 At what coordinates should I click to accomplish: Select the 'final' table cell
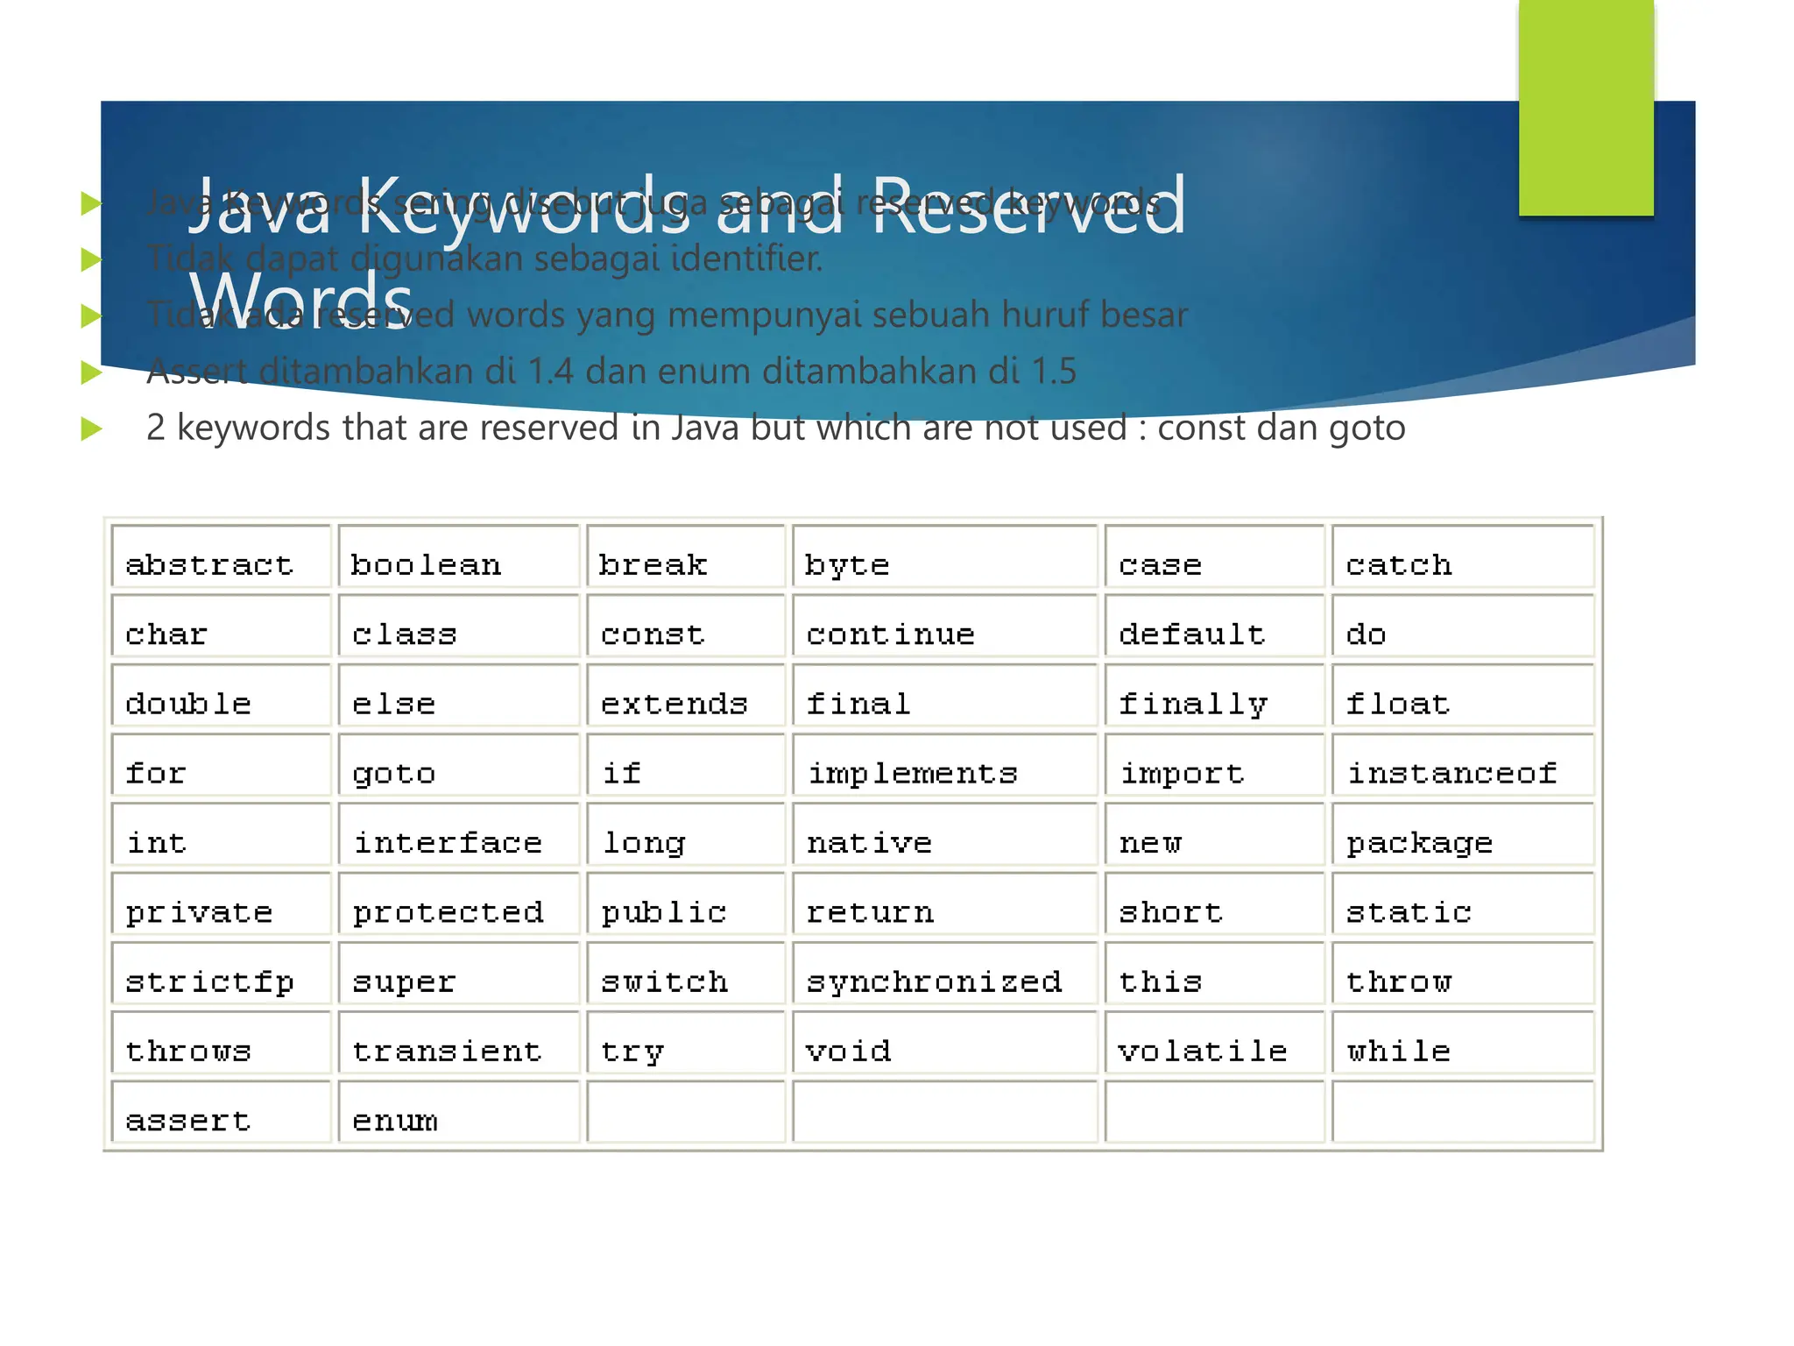click(x=944, y=695)
